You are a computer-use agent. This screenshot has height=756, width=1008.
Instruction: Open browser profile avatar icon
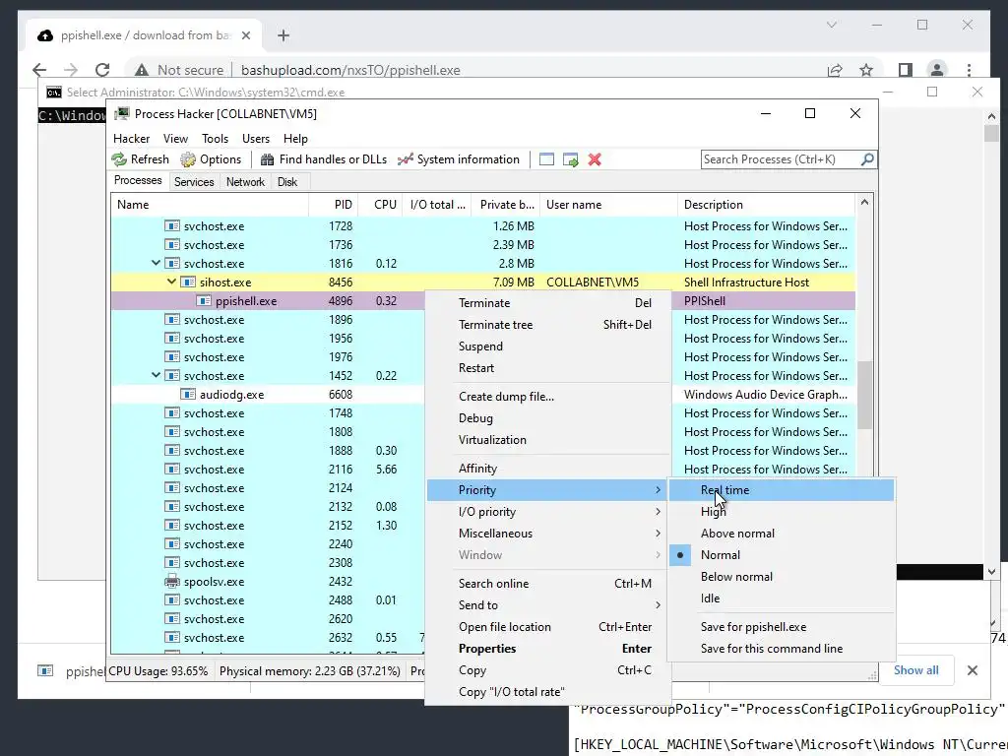[937, 70]
